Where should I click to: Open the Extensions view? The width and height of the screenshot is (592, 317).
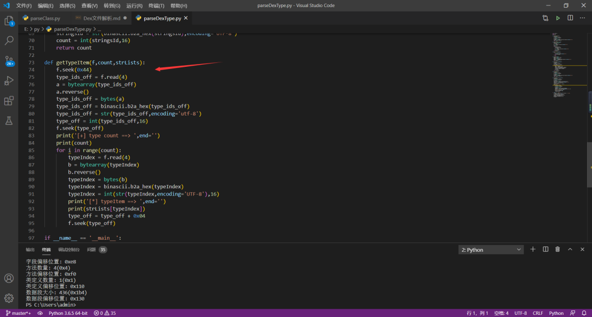click(9, 101)
